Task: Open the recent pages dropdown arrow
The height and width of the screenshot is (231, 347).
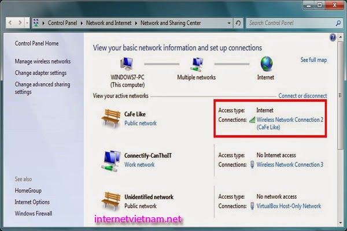Action: (x=27, y=23)
